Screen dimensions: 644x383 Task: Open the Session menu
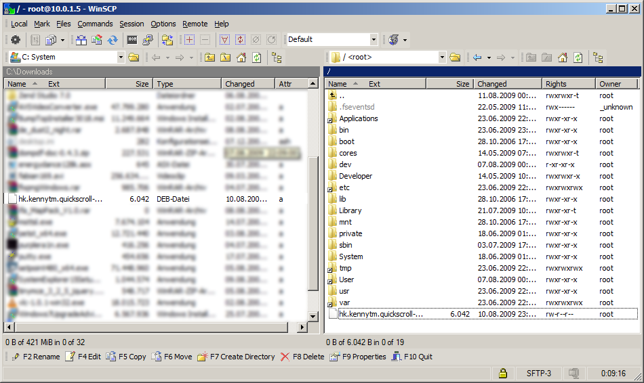(x=132, y=24)
